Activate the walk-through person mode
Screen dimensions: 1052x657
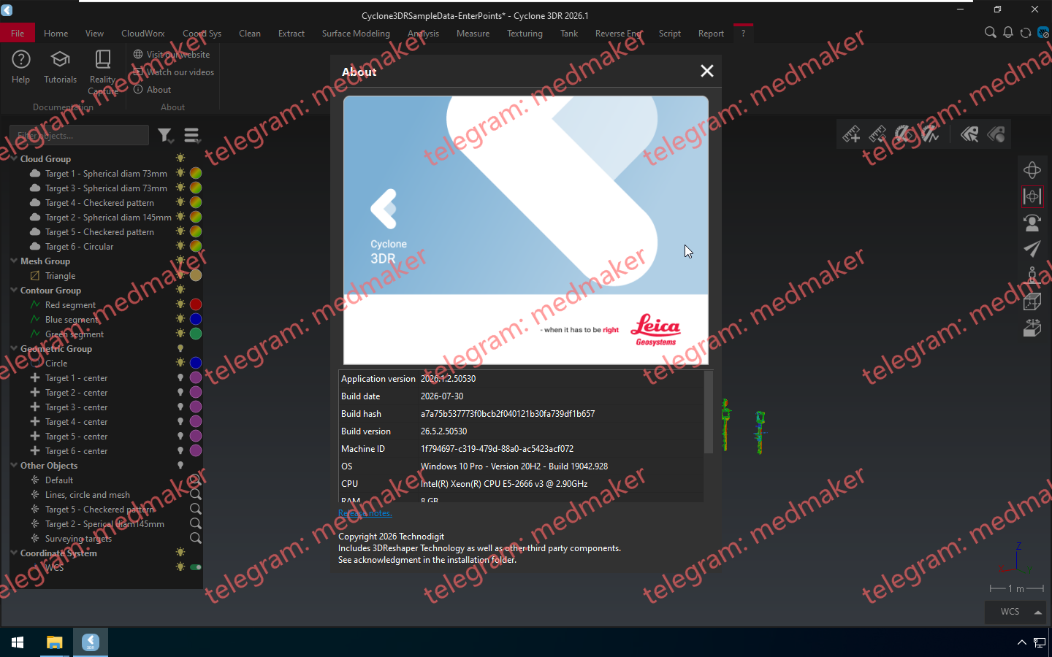1032,275
